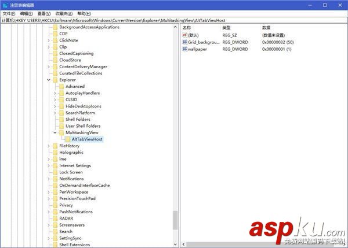Select the AltTabViewHost key label
The image size is (348, 248).
[x=87, y=139]
